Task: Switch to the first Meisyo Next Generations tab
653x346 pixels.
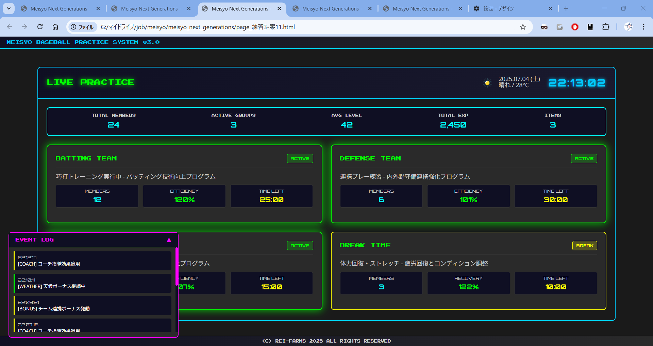Action: click(x=58, y=9)
